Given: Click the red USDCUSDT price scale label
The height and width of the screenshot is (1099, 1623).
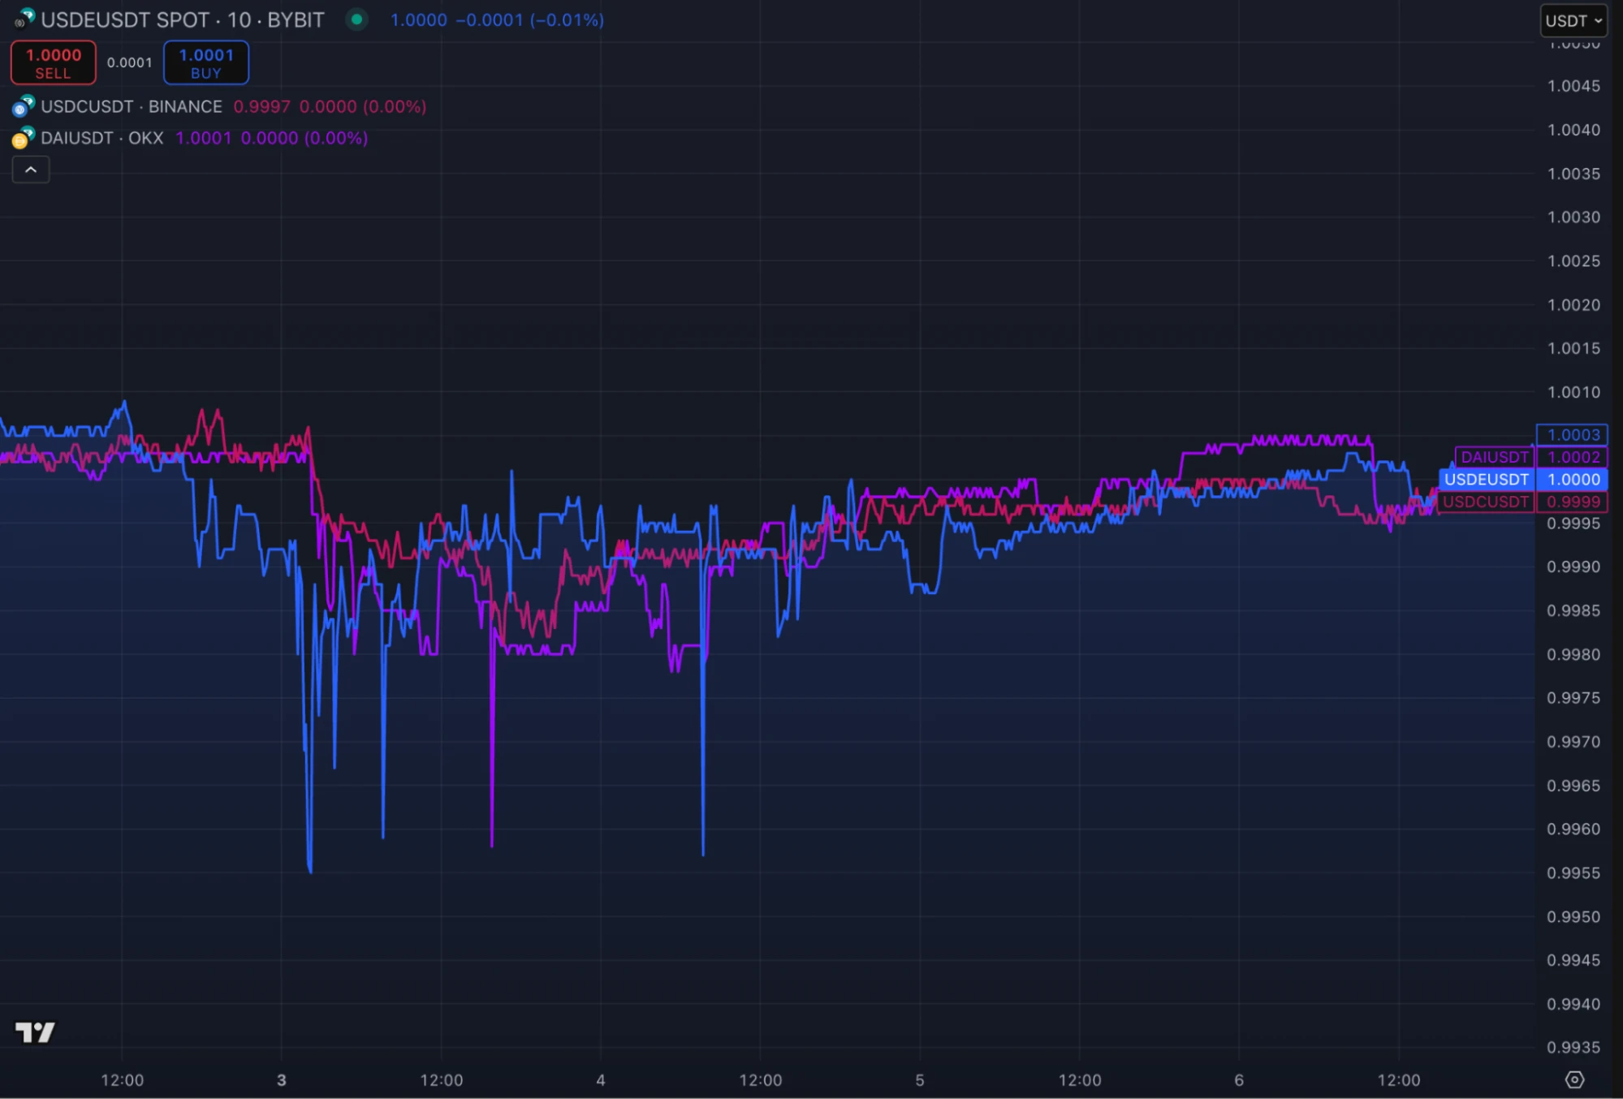Looking at the screenshot, I should point(1485,502).
